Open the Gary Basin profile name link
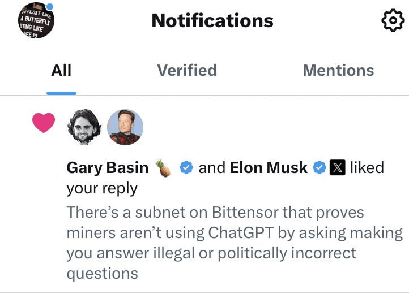 [108, 168]
